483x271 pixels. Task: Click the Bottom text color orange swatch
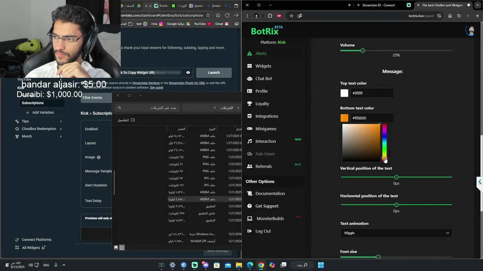coord(345,118)
